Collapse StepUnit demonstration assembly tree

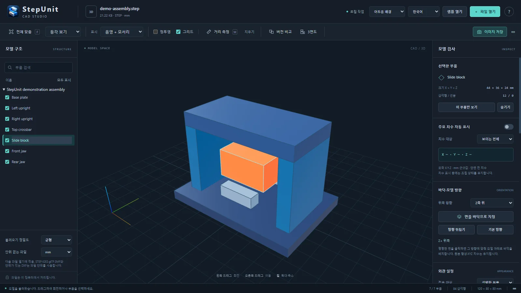tap(4, 89)
